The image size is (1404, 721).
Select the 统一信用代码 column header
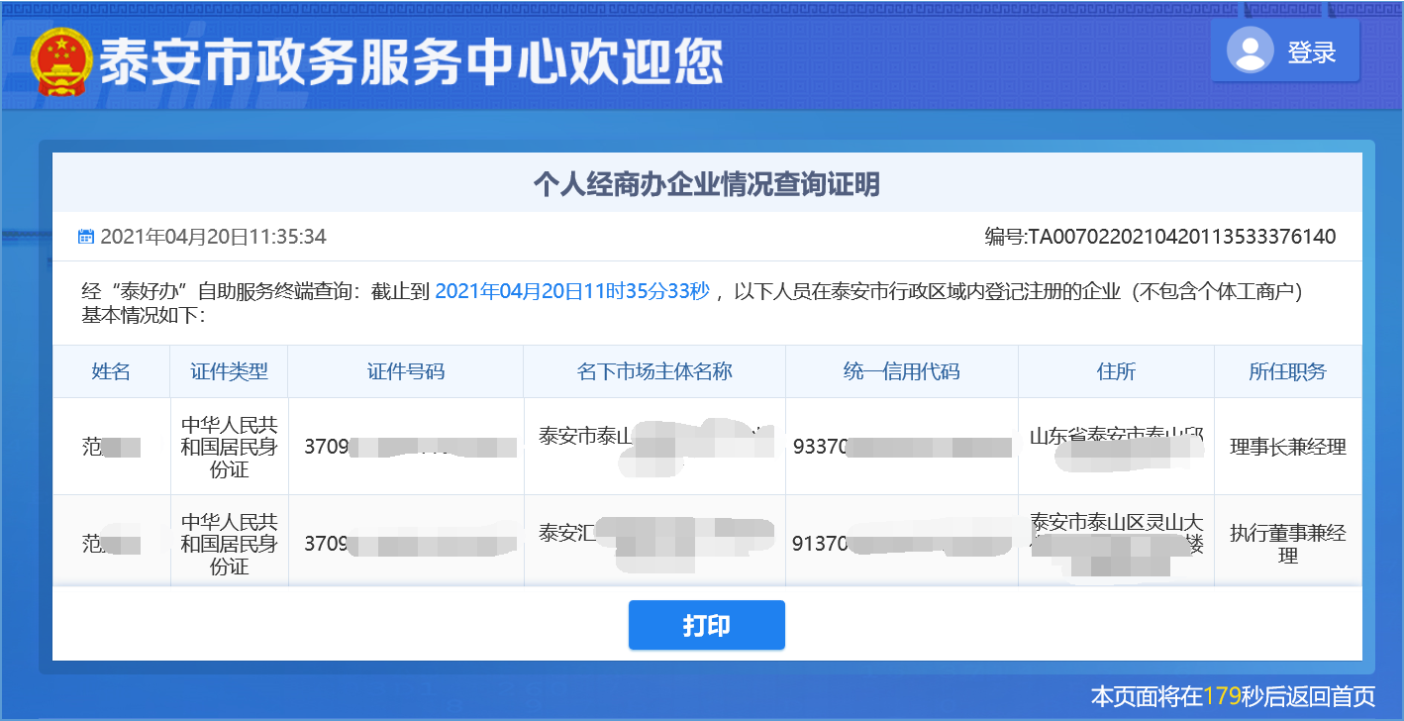pos(901,369)
